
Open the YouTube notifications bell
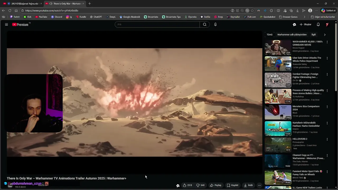click(318, 25)
